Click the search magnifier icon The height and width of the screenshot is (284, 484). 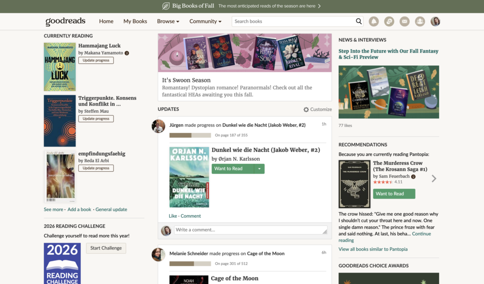coord(358,21)
